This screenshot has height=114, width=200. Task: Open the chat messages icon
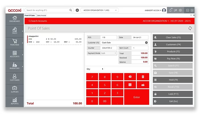point(175,10)
